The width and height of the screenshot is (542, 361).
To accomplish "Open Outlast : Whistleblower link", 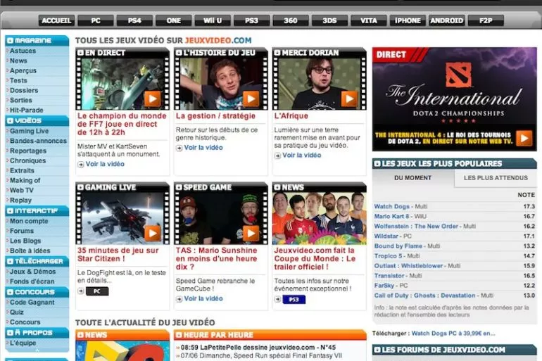I will coord(408,266).
